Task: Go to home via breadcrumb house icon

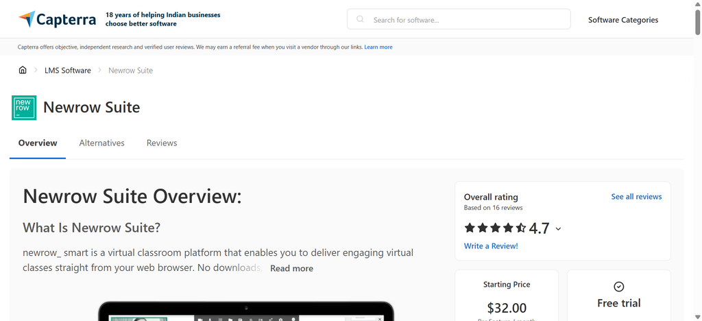Action: click(23, 70)
